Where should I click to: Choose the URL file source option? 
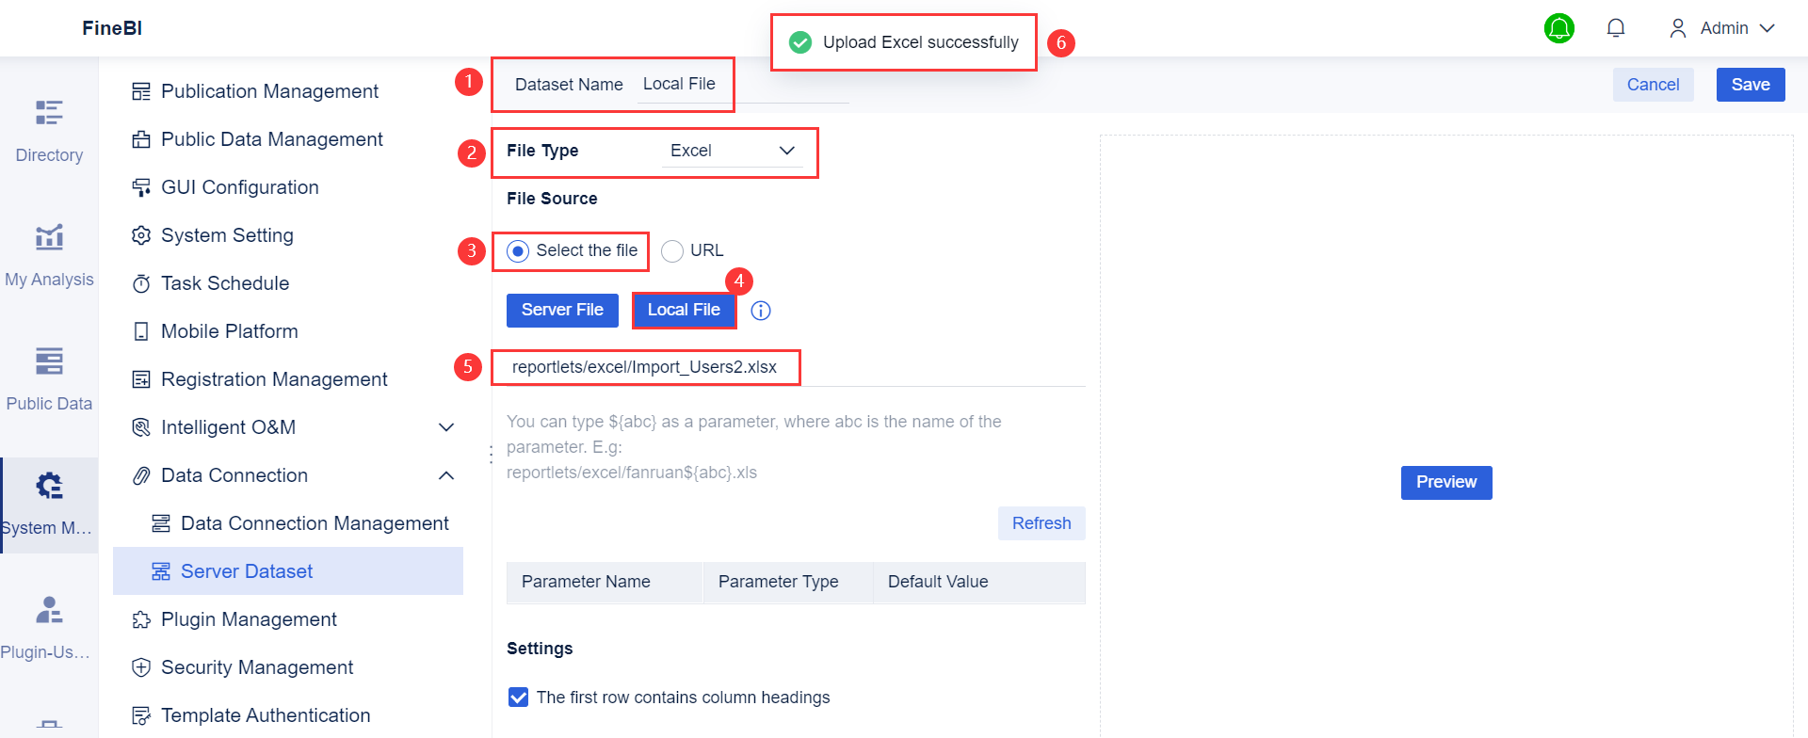point(672,251)
